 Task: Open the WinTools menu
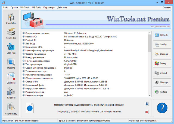(25, 7)
